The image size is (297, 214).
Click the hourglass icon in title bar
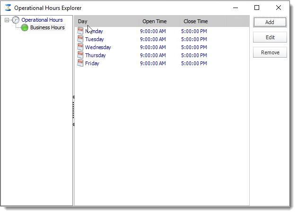pyautogui.click(x=8, y=8)
